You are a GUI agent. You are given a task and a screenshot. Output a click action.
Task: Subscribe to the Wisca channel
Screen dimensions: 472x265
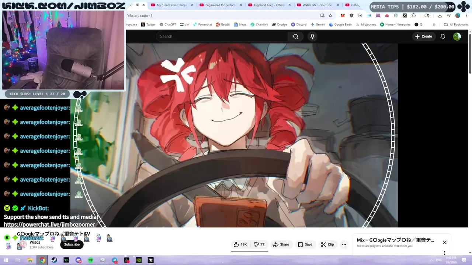pyautogui.click(x=72, y=244)
